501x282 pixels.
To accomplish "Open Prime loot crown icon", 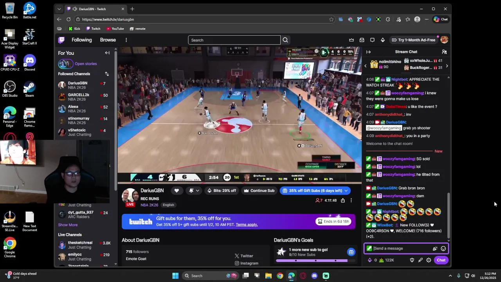I will [351, 40].
